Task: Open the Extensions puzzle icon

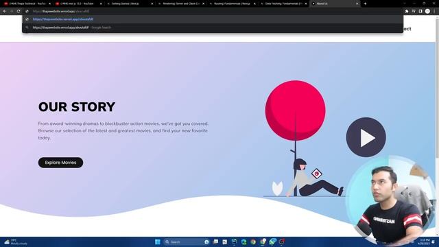Action: (x=407, y=11)
